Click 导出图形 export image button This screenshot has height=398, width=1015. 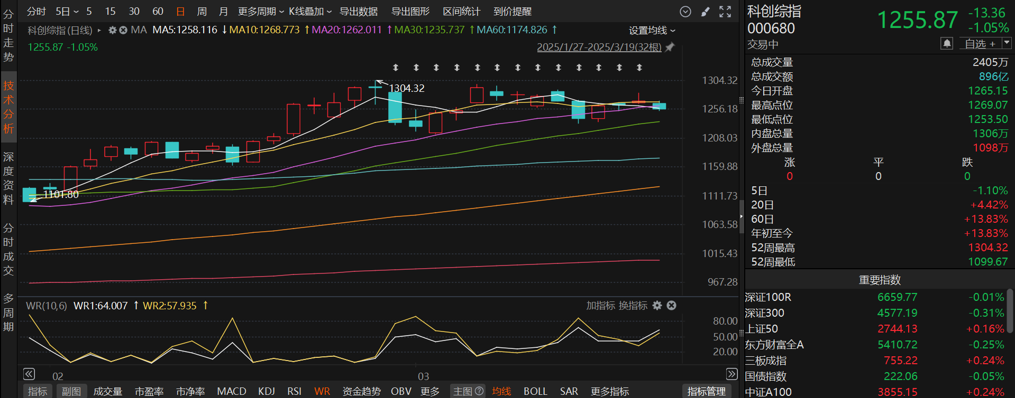point(410,11)
